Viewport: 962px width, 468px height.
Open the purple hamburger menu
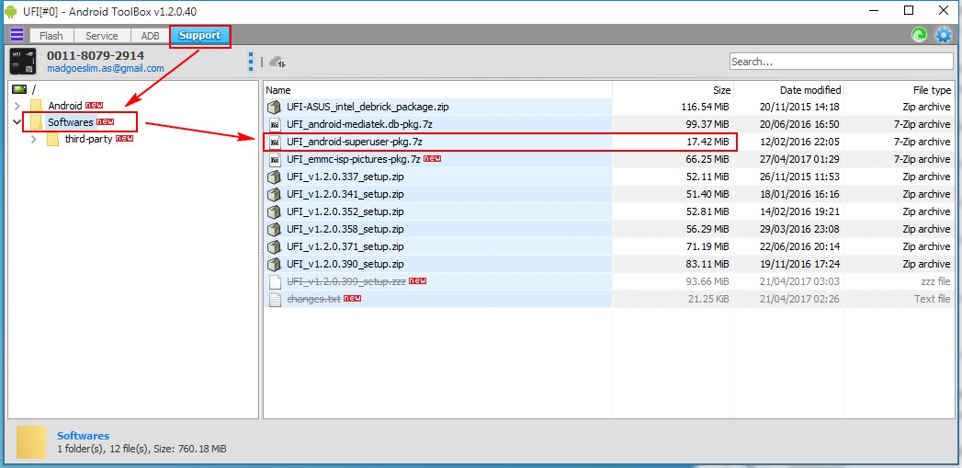coord(17,34)
